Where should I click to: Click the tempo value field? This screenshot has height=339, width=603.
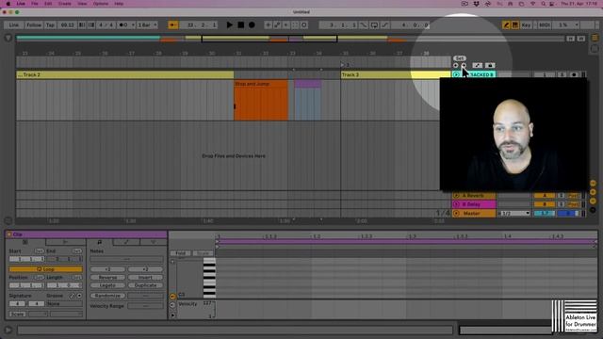click(67, 25)
